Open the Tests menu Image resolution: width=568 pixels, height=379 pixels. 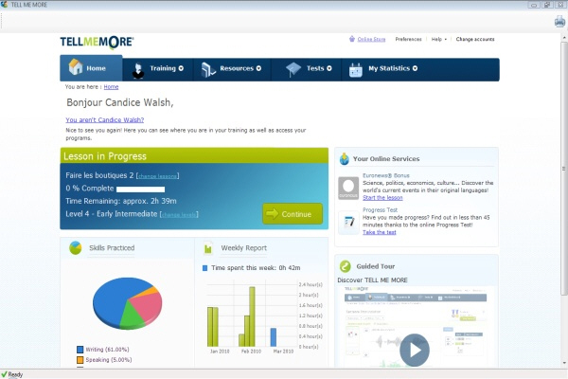tap(307, 68)
